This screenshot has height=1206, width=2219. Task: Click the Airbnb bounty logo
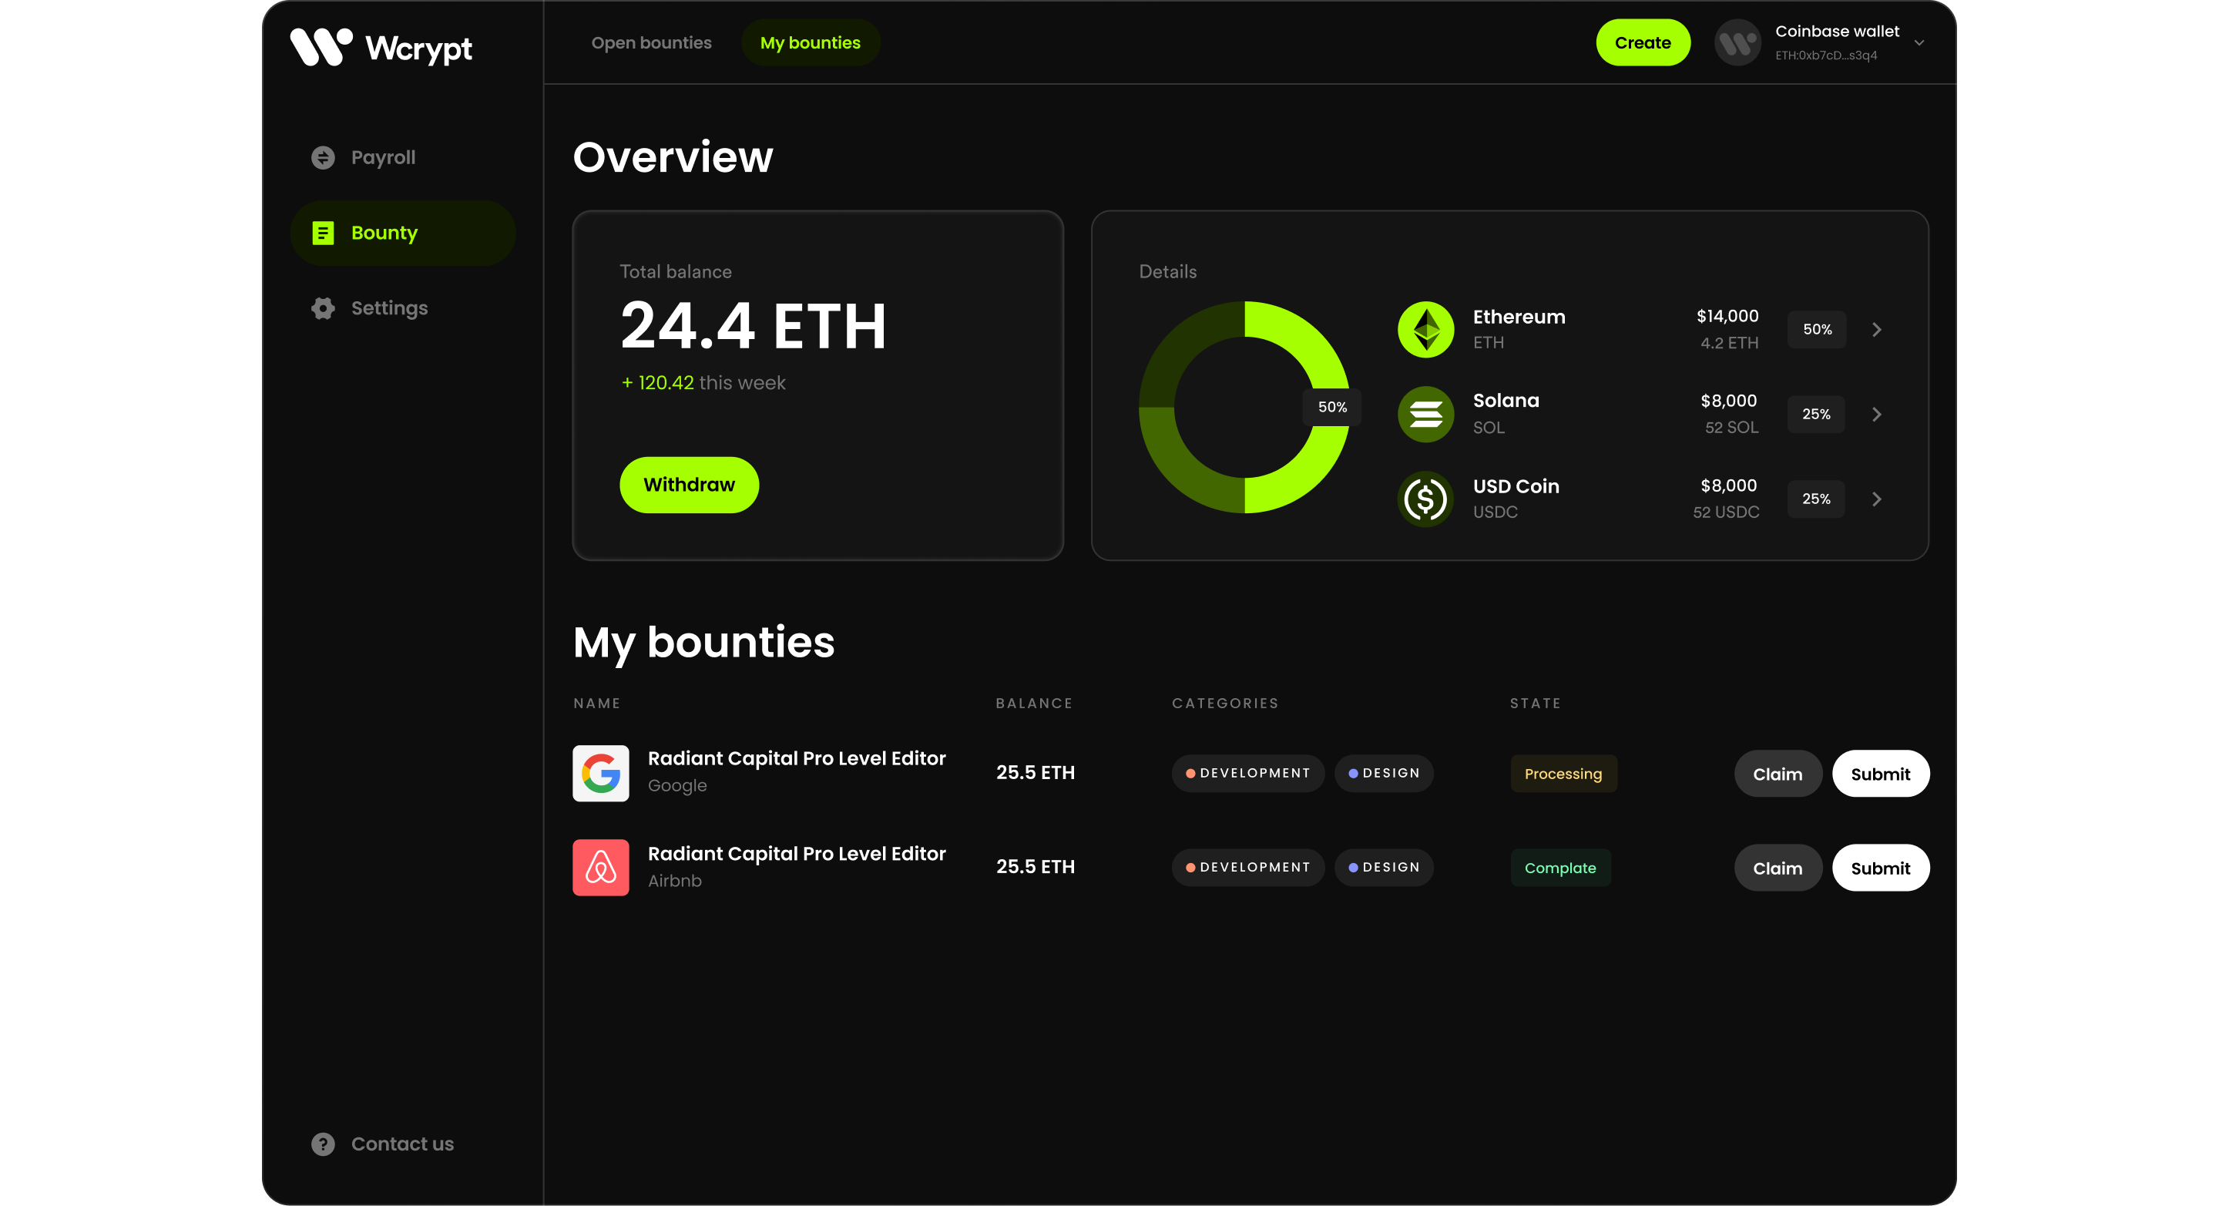(x=600, y=868)
